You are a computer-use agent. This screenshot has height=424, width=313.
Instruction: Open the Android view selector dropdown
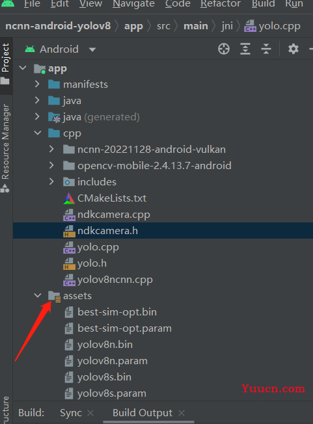(61, 49)
